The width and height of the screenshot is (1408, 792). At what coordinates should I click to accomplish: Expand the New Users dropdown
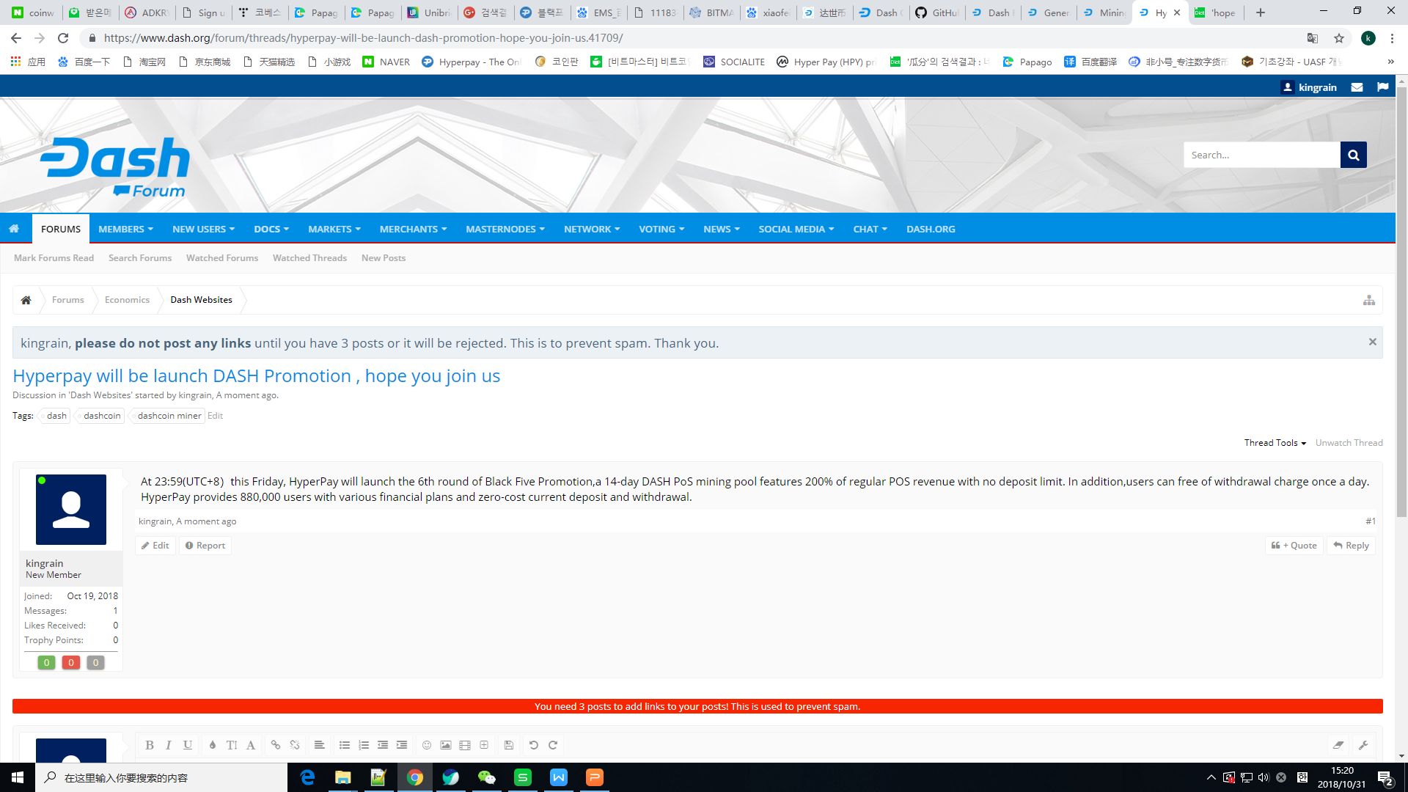coord(204,229)
